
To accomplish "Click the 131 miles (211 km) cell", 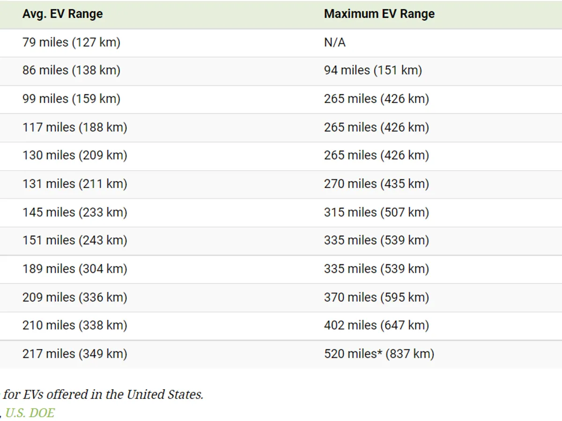I will pos(74,184).
